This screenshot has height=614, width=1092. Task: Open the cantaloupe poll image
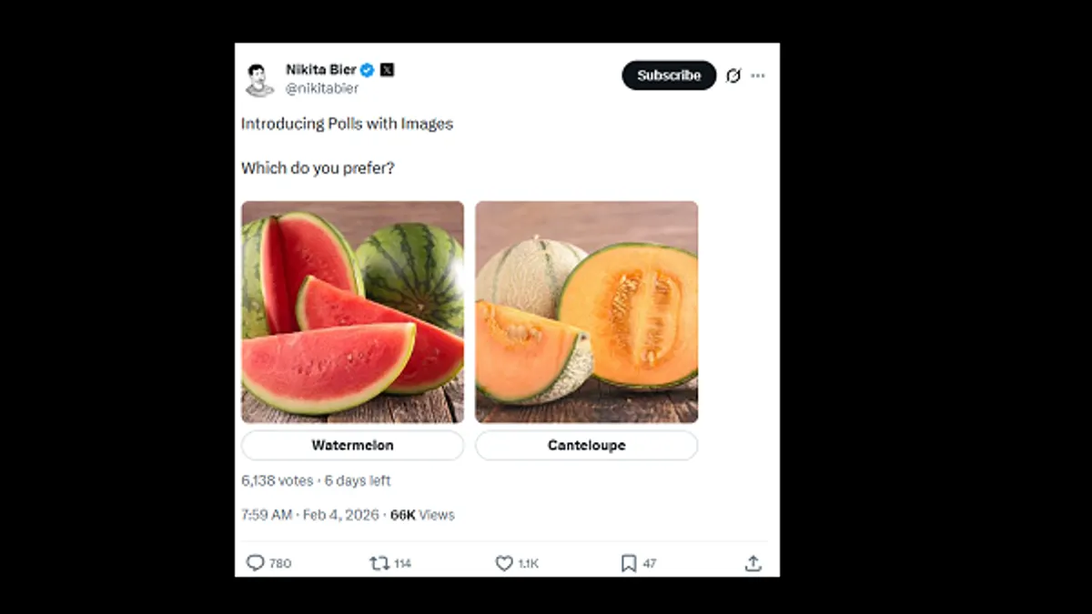pyautogui.click(x=586, y=312)
